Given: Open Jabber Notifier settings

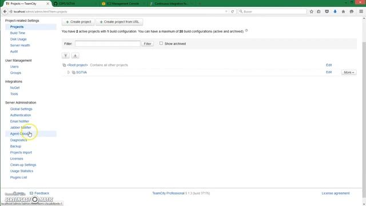Looking at the screenshot, I should (x=21, y=128).
